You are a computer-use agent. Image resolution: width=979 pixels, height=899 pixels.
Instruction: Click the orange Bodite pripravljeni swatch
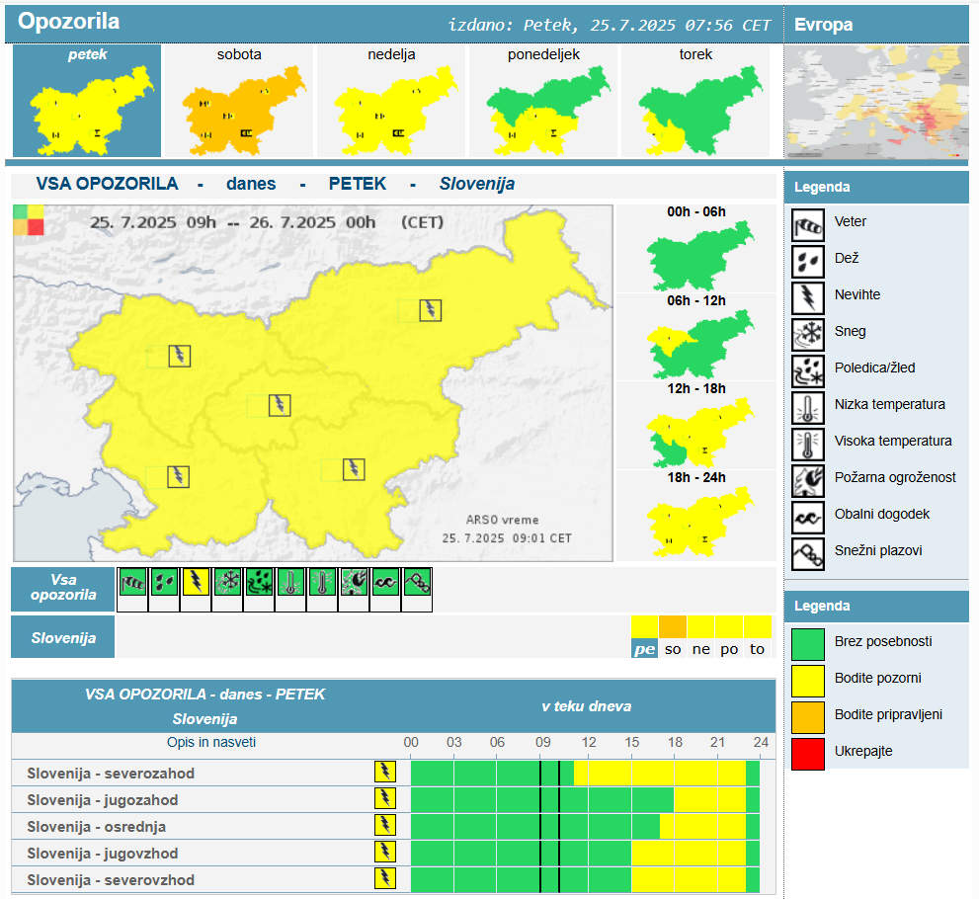[x=808, y=717]
